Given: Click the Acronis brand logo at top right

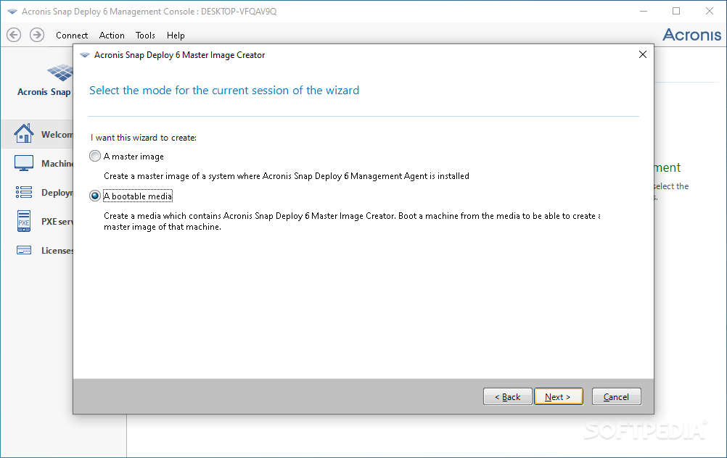Looking at the screenshot, I should [x=691, y=35].
